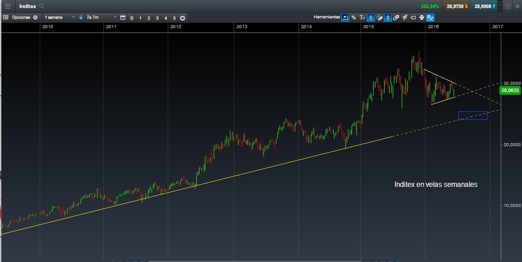Click the 2010 label on time axis
Image resolution: width=522 pixels, height=262 pixels.
point(47,27)
